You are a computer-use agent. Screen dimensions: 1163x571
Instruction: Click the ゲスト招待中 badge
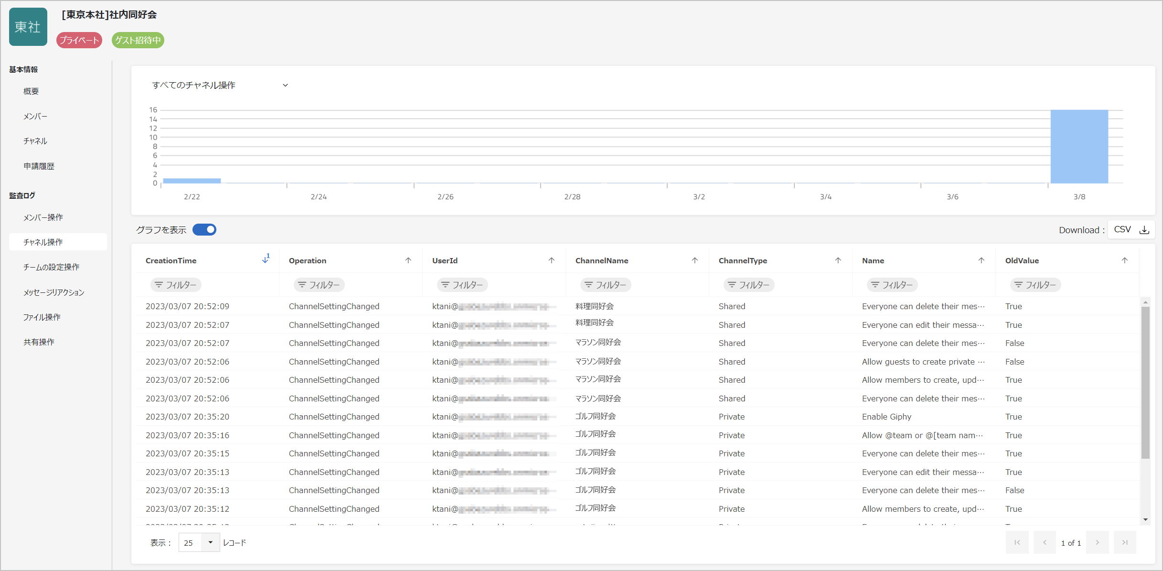(x=138, y=40)
